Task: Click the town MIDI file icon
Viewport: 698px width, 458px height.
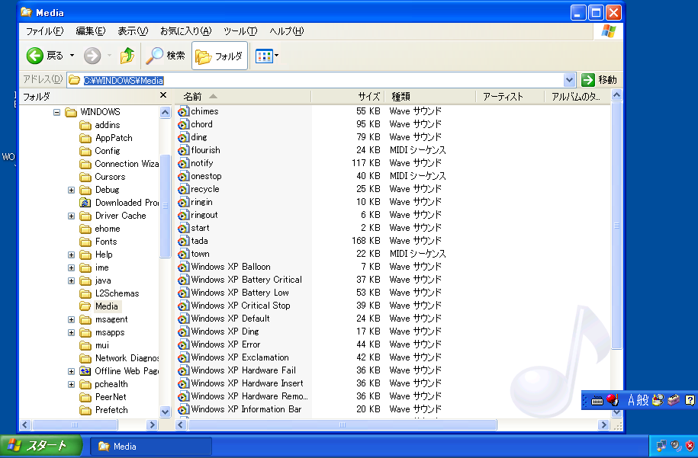Action: tap(183, 254)
